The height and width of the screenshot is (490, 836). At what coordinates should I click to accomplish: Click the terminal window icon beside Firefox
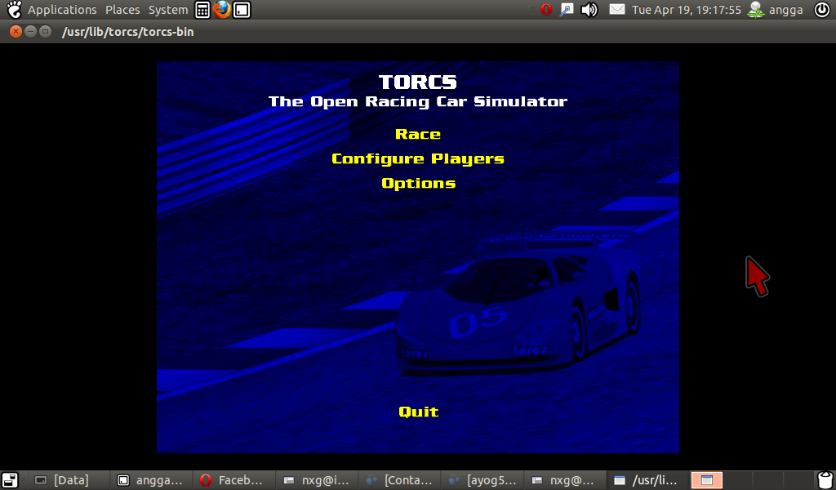coord(239,10)
